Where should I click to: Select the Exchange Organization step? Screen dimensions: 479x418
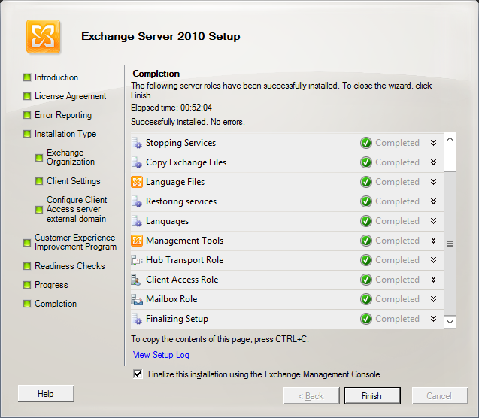tap(71, 157)
